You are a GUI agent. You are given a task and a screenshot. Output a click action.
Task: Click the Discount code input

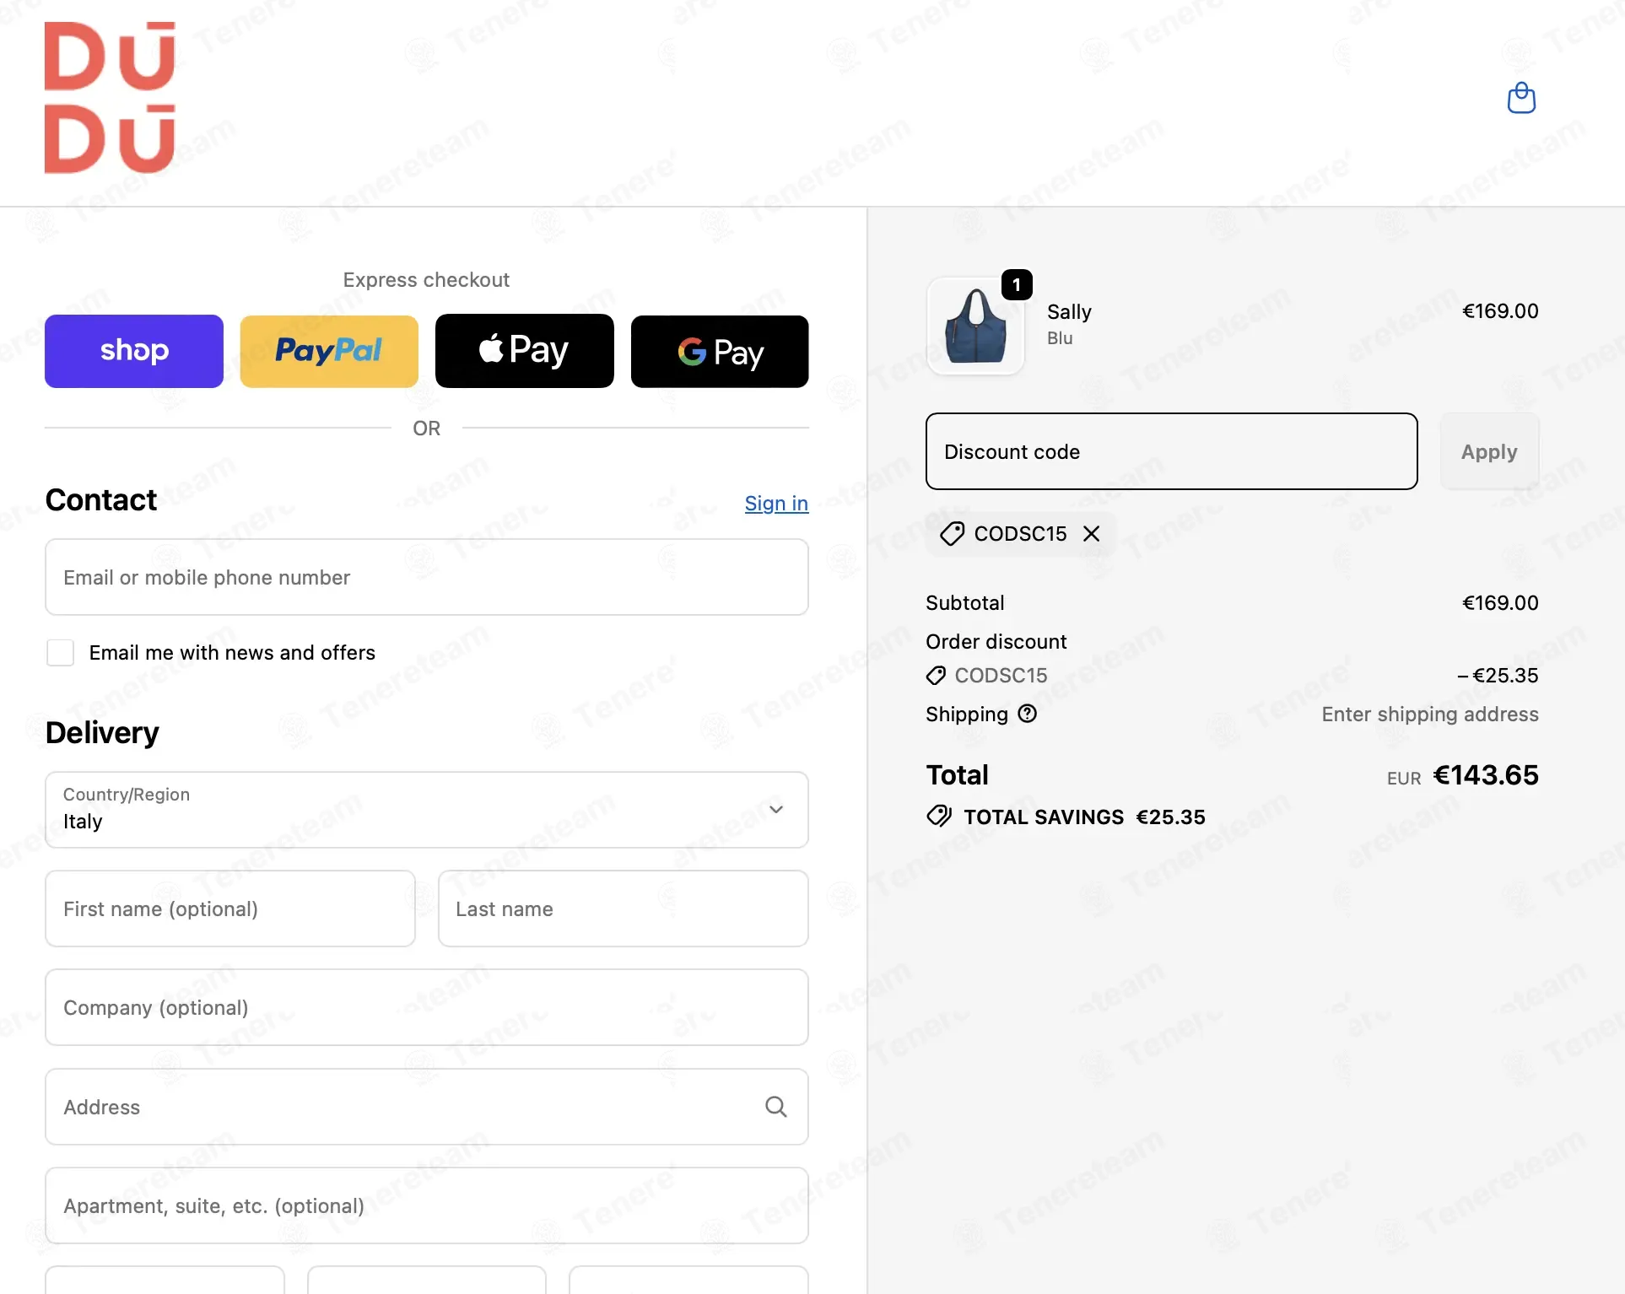coord(1172,451)
